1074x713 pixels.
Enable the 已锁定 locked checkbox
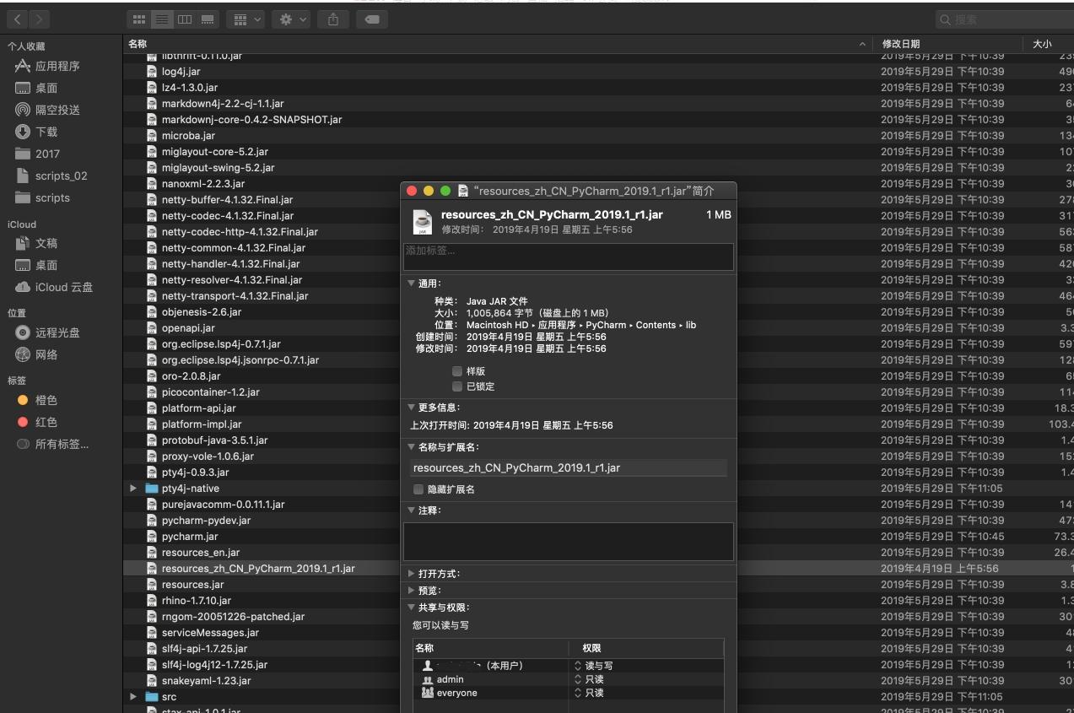(x=457, y=386)
